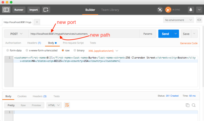Open the header settings chevron menu

[x=199, y=10]
